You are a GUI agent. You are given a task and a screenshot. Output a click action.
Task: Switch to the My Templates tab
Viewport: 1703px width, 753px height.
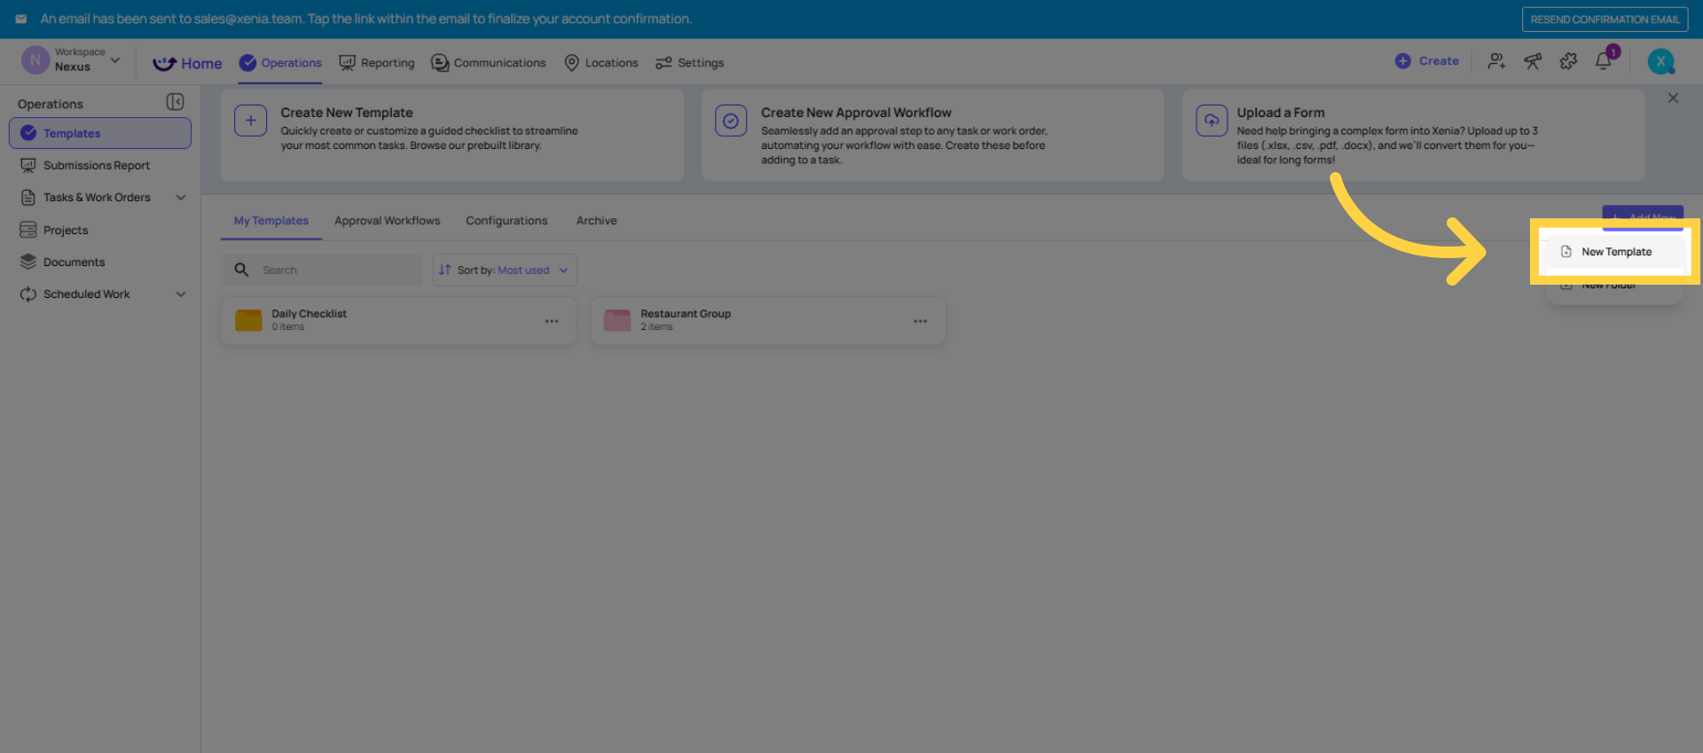point(271,221)
